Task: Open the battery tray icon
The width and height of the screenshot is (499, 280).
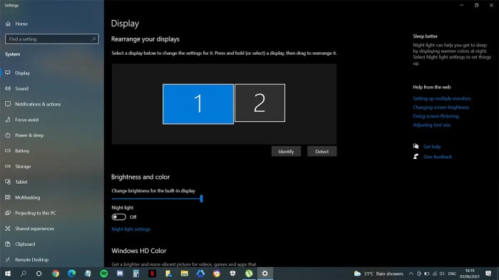Action: (427, 274)
